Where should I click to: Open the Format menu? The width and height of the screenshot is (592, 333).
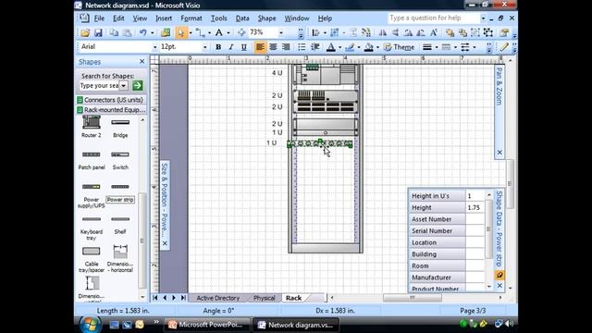point(191,18)
